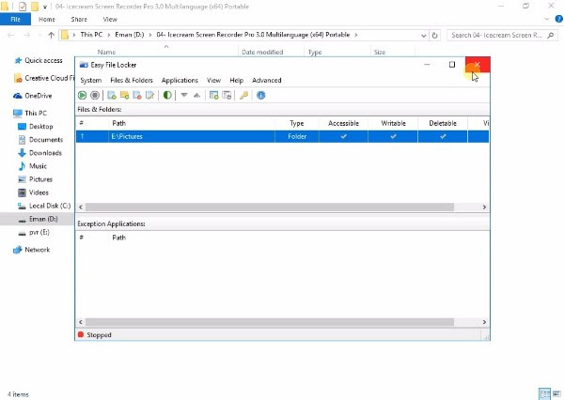This screenshot has height=400, width=564.
Task: Open the Applications menu
Action: click(x=180, y=80)
